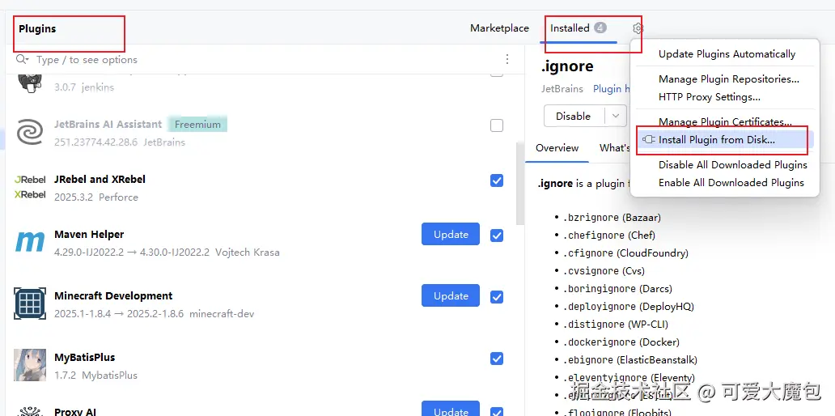Click the plug icon beside Install Plugin from Disk
This screenshot has width=835, height=416.
click(648, 139)
